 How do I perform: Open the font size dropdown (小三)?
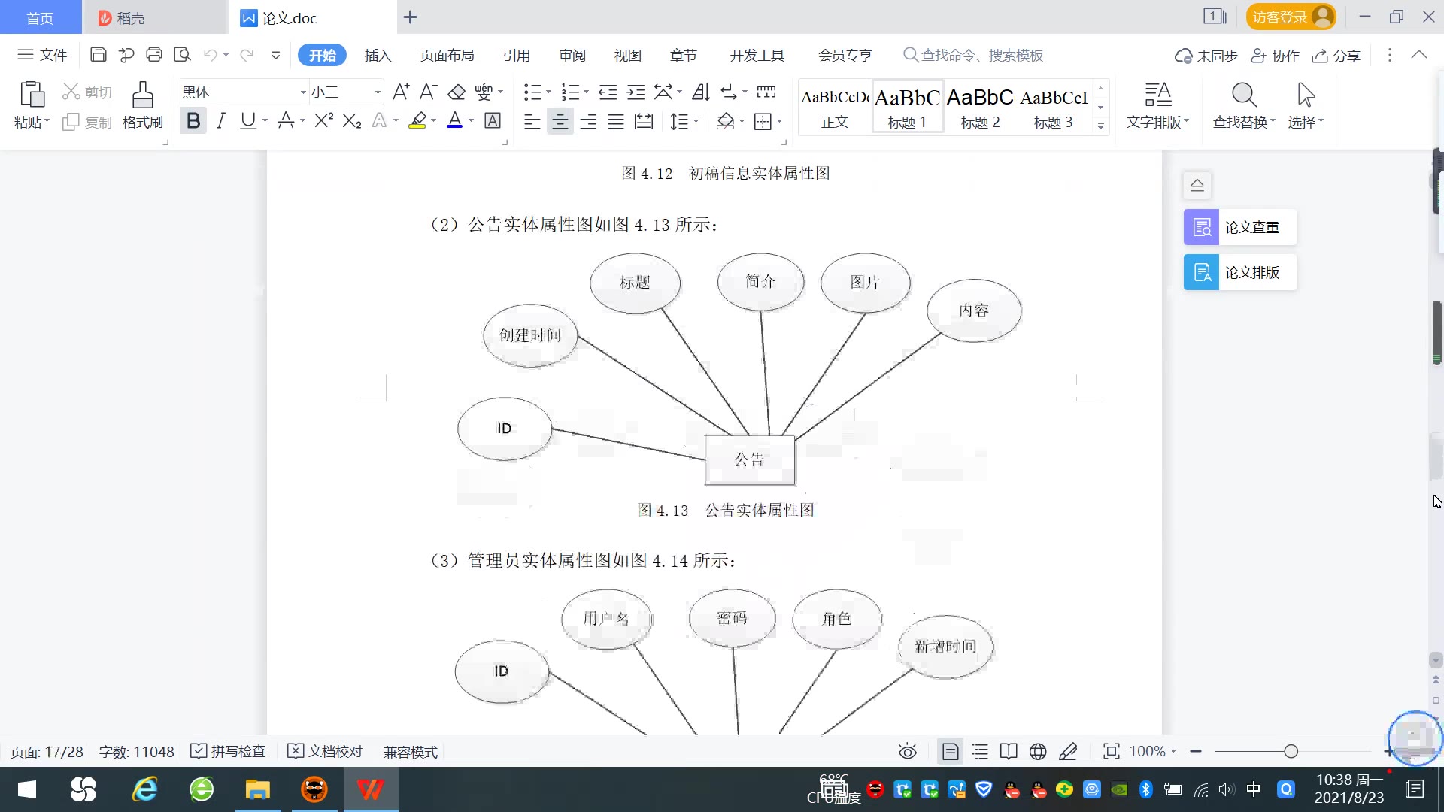[x=378, y=92]
